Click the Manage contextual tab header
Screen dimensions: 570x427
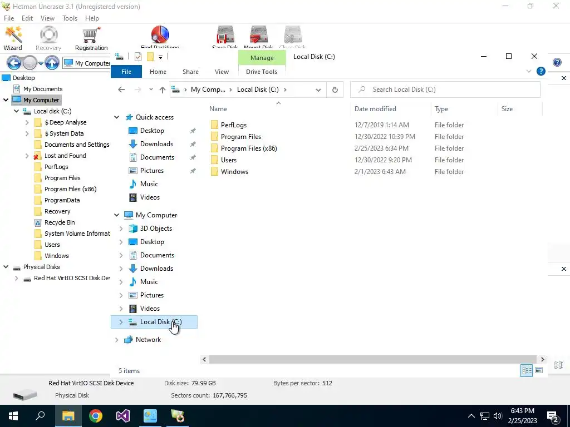[x=262, y=58]
